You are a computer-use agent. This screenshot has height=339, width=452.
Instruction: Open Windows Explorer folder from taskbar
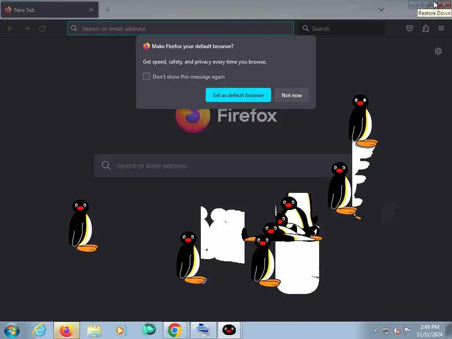94,330
